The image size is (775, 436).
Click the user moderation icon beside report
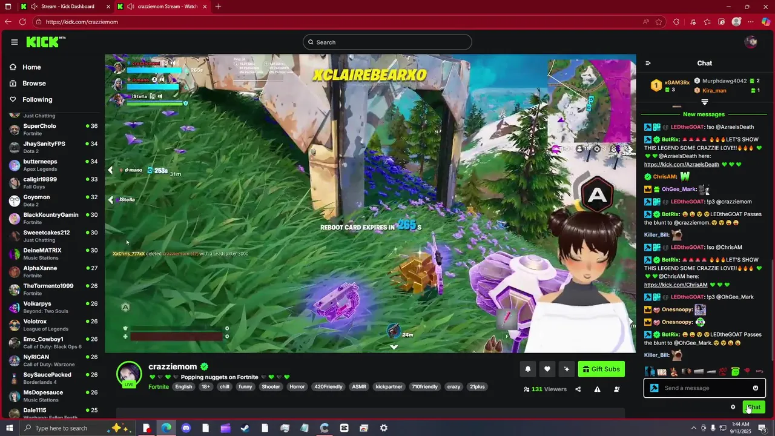click(x=617, y=389)
